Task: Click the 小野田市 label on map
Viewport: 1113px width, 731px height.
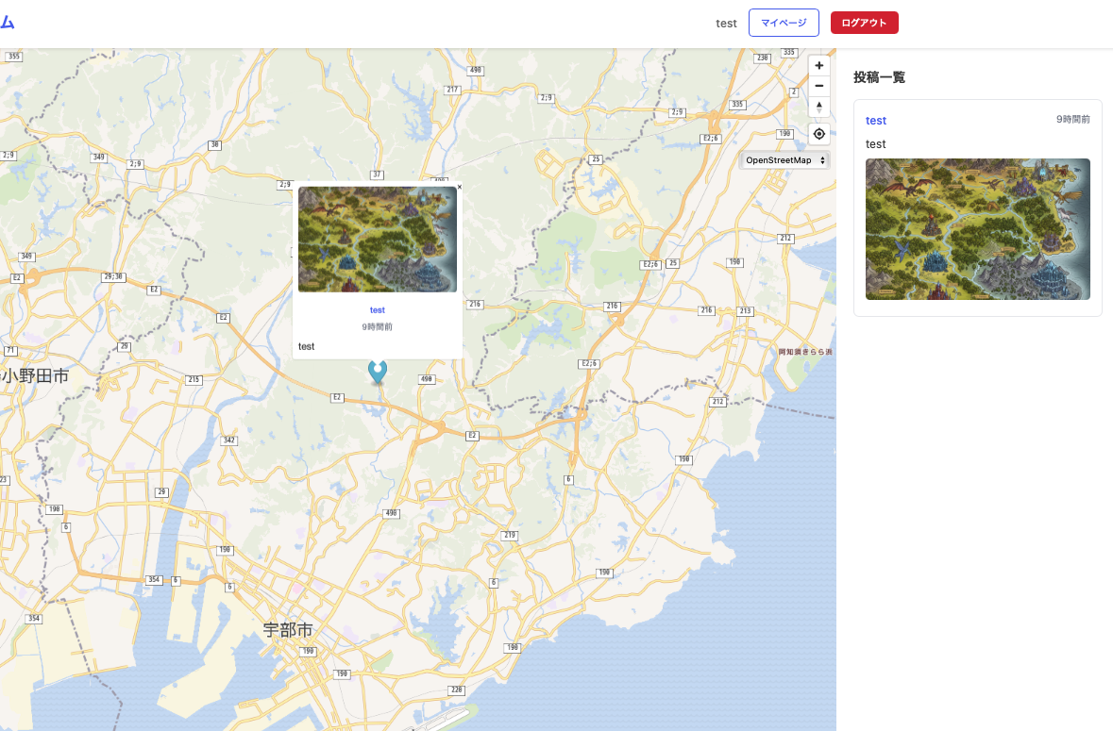Action: (x=35, y=376)
